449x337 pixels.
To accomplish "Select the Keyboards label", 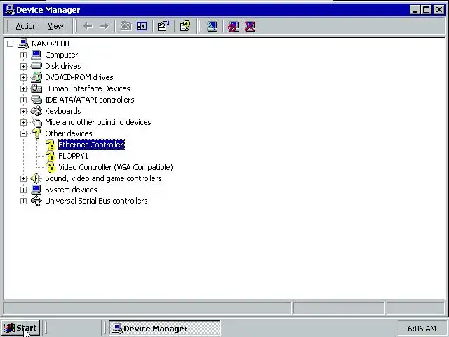I will coord(63,111).
